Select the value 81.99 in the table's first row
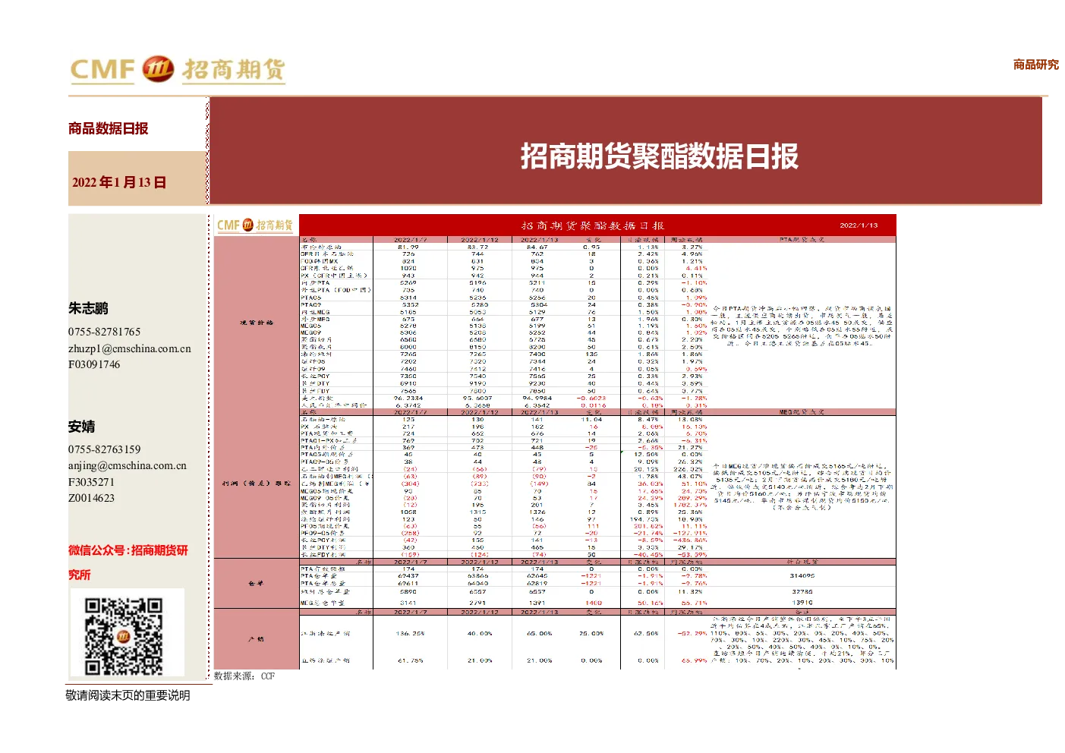This screenshot has width=1065, height=753. [x=408, y=247]
